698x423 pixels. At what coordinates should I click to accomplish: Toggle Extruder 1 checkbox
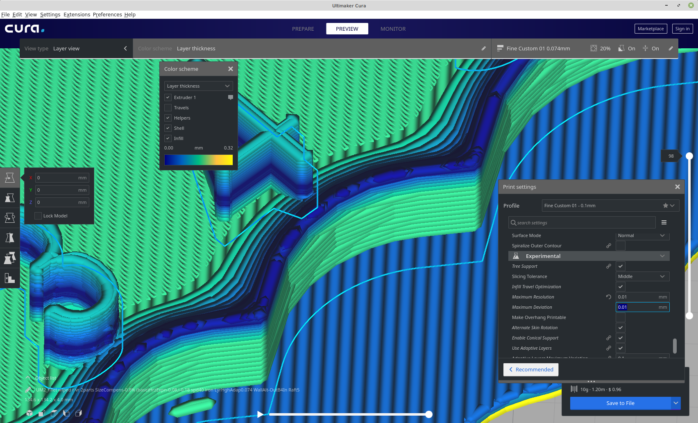168,97
